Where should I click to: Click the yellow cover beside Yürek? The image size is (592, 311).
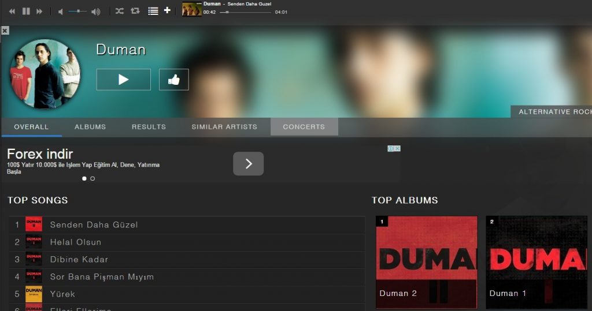(34, 294)
